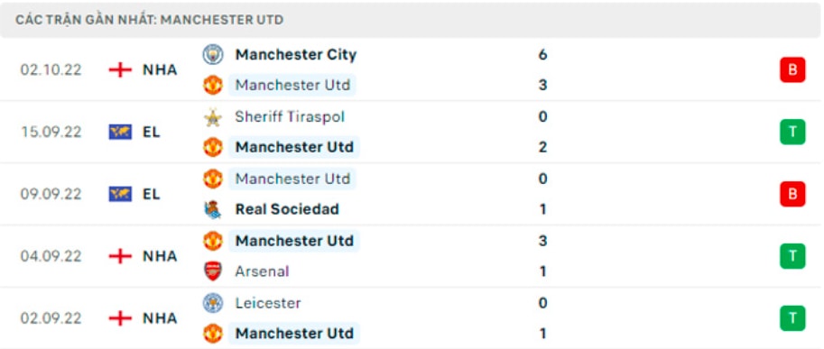This screenshot has width=824, height=349.
Task: Click the Sheriff Tiraspol club crest
Action: click(x=213, y=116)
